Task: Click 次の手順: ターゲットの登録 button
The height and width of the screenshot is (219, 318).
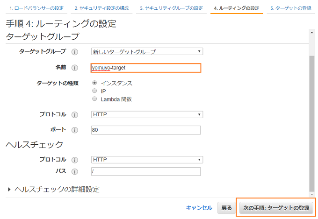Action: (276, 207)
